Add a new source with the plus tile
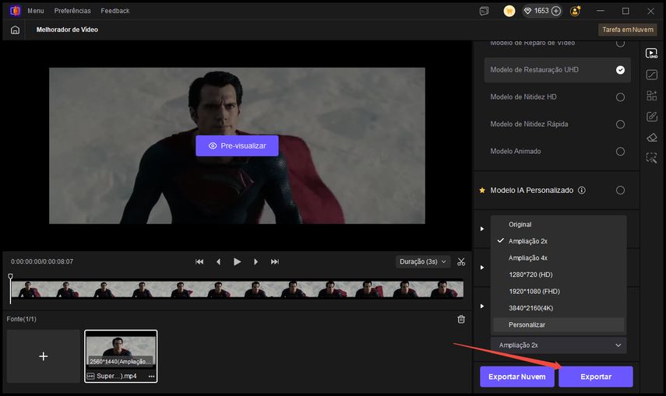This screenshot has height=396, width=666. (x=44, y=356)
